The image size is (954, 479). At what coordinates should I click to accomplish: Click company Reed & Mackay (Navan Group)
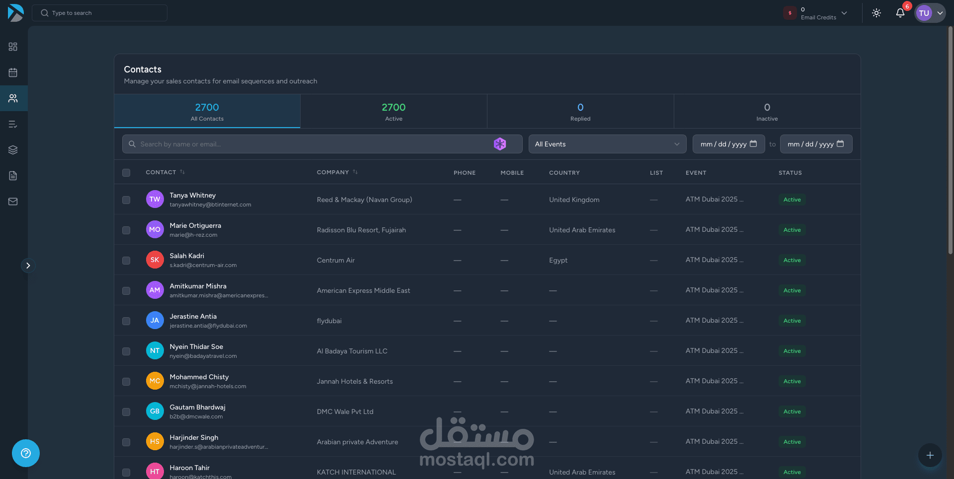pyautogui.click(x=365, y=200)
